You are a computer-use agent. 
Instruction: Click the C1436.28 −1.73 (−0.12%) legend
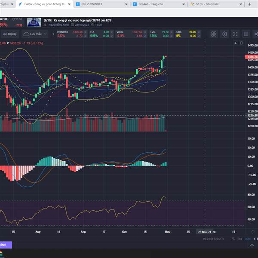(25, 43)
